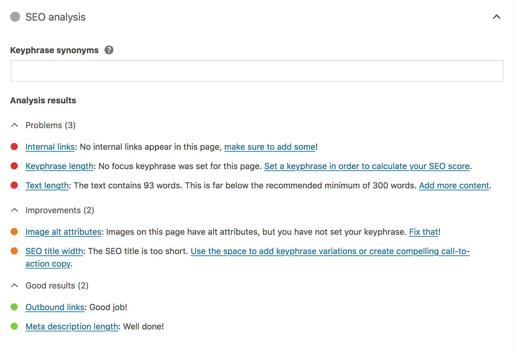Click the green bullet beside Meta description length
The height and width of the screenshot is (351, 515).
point(14,326)
